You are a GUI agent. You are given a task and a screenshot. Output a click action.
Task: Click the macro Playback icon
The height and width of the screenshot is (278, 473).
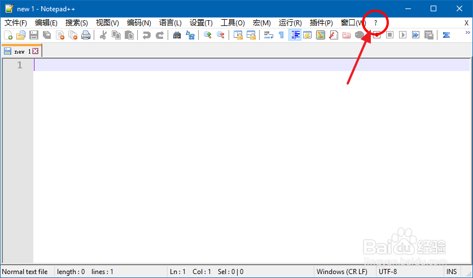point(402,36)
